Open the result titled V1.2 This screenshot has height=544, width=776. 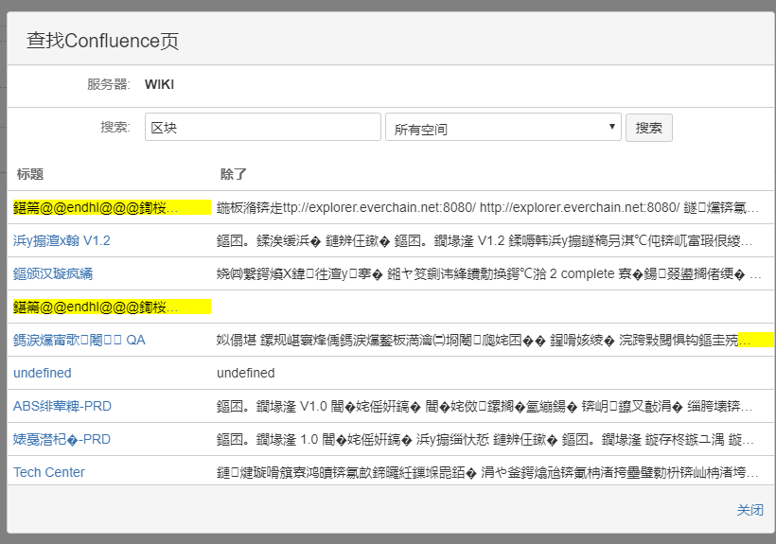pos(62,241)
